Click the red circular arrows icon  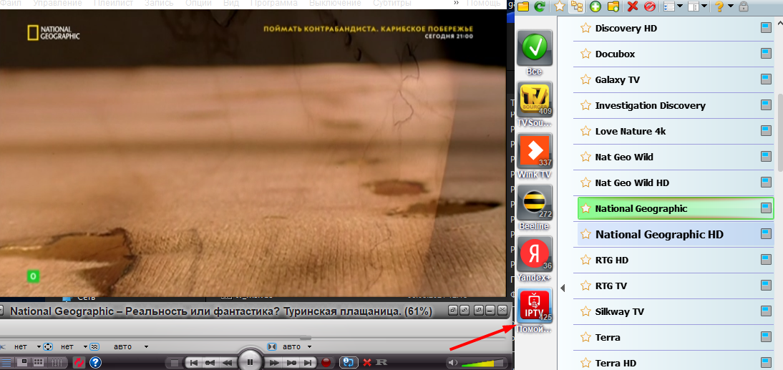point(79,362)
